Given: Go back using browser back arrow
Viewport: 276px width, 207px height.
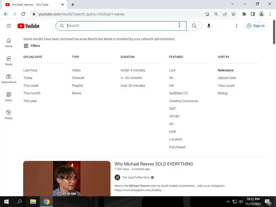Looking at the screenshot, I should pyautogui.click(x=6, y=14).
